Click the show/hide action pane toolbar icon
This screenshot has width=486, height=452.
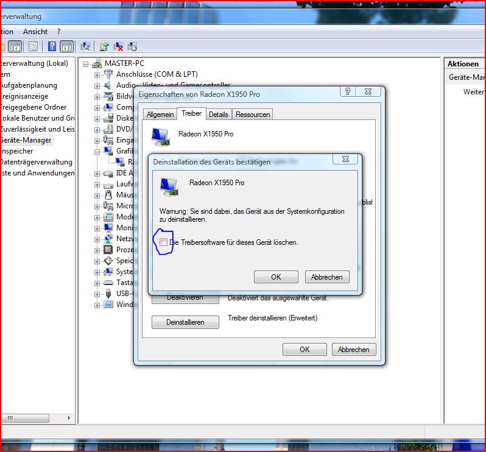click(x=67, y=46)
